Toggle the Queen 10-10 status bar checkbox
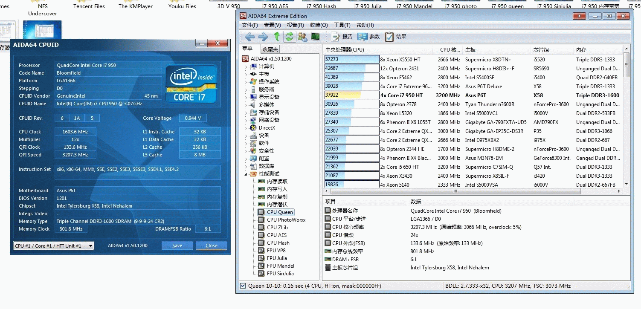This screenshot has height=309, width=641. coord(243,286)
